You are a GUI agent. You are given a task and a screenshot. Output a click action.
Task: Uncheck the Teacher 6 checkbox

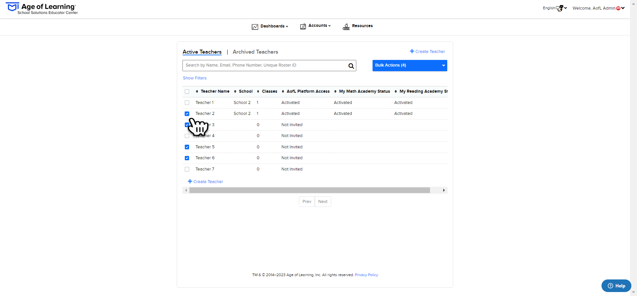pos(187,158)
